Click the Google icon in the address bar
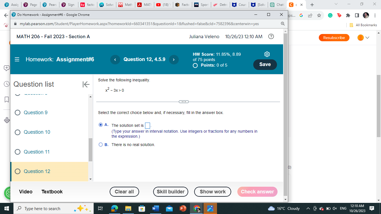381x214 pixels. point(301,16)
